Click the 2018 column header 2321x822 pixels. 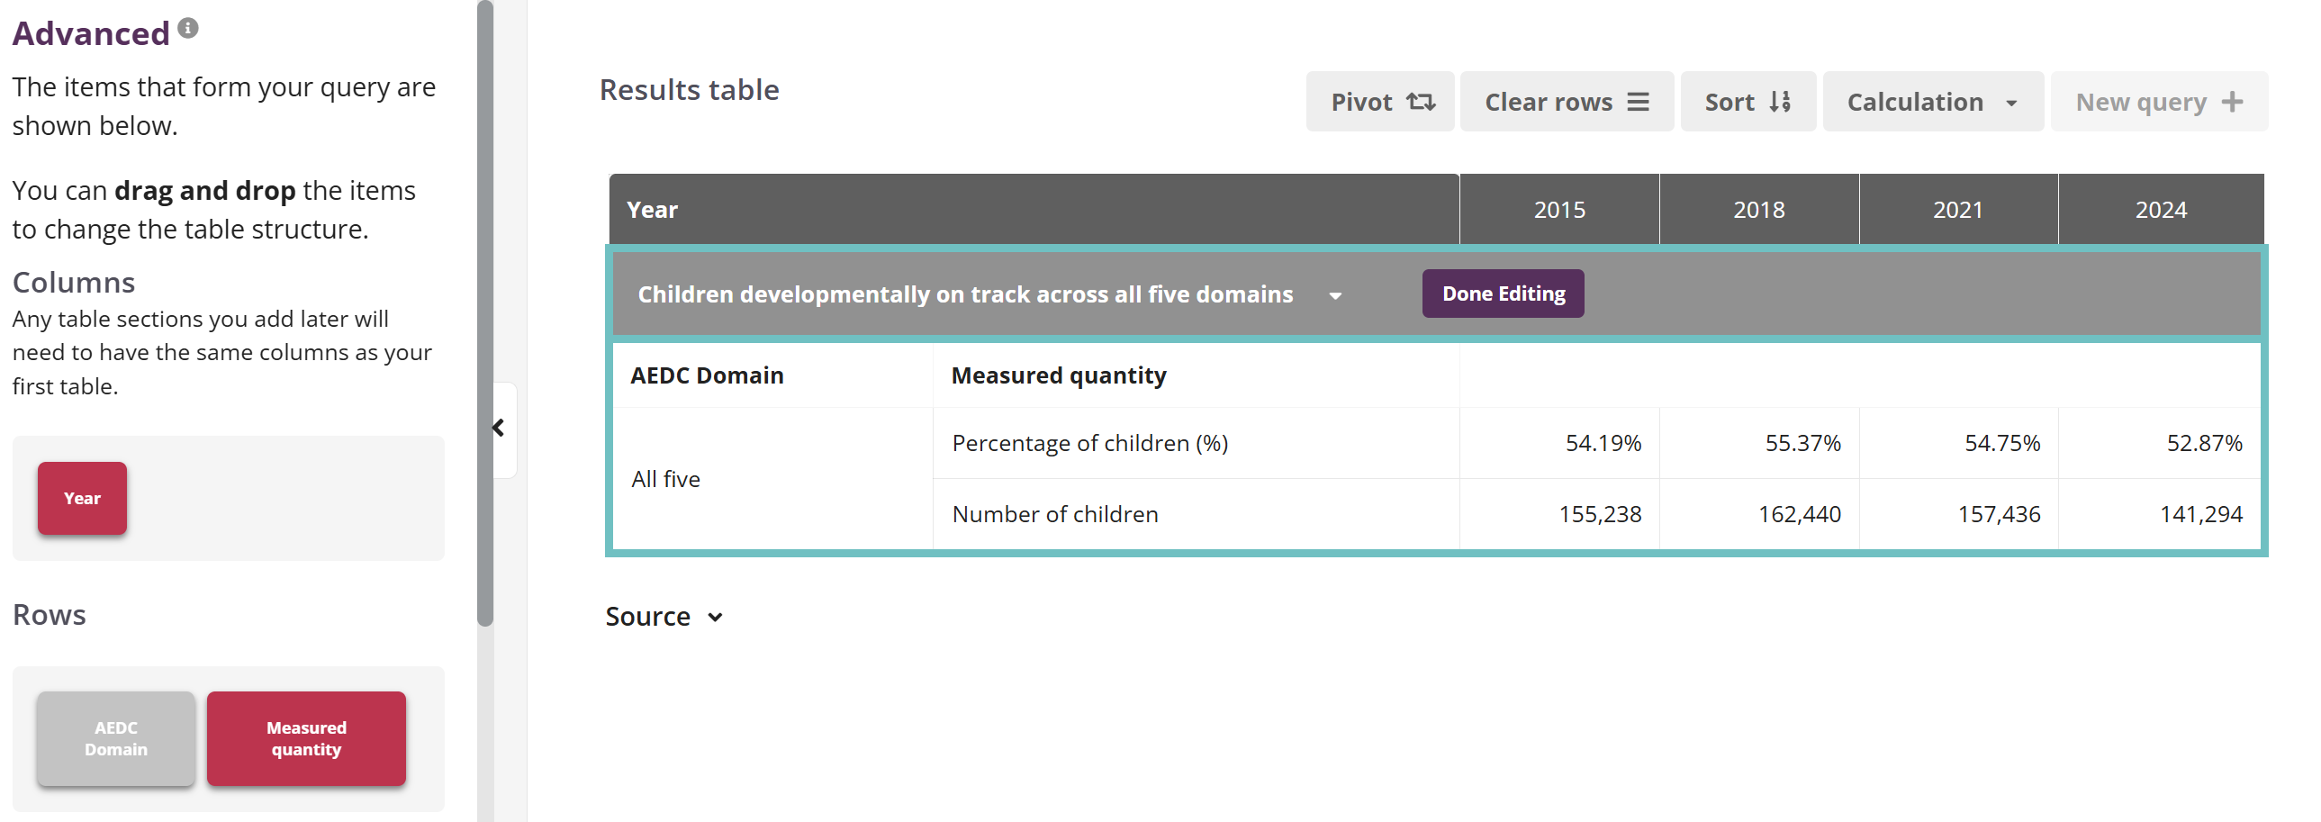tap(1758, 210)
